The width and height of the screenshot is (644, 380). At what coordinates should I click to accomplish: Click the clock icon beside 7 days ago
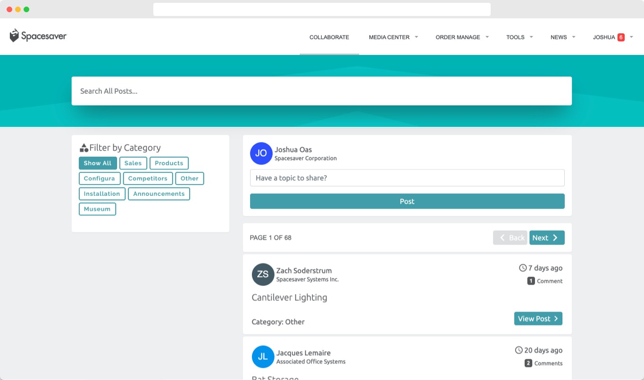[x=523, y=268]
